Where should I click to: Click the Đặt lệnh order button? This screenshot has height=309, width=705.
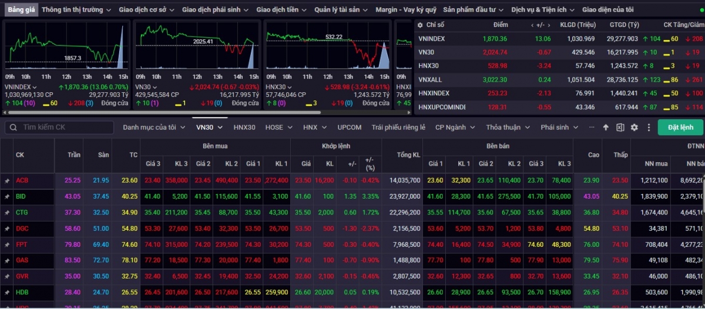[680, 127]
